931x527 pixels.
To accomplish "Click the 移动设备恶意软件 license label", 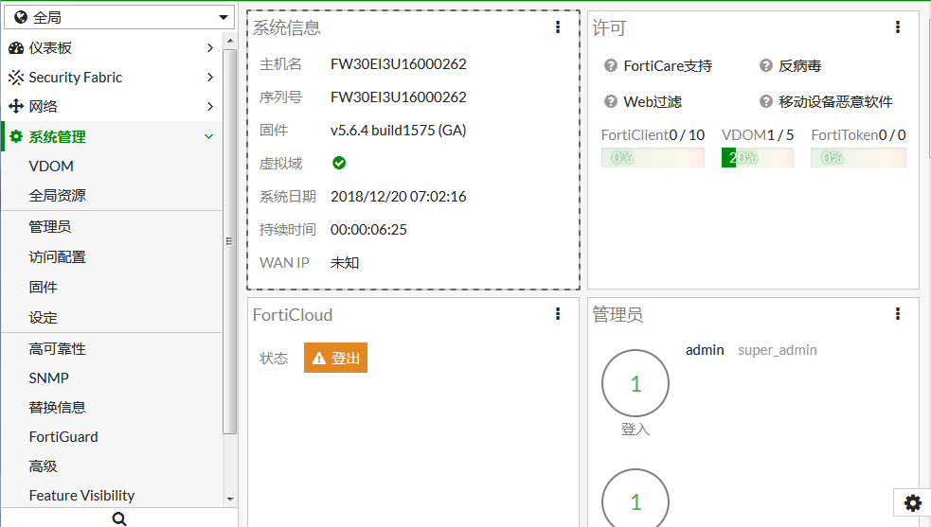I will [x=835, y=101].
